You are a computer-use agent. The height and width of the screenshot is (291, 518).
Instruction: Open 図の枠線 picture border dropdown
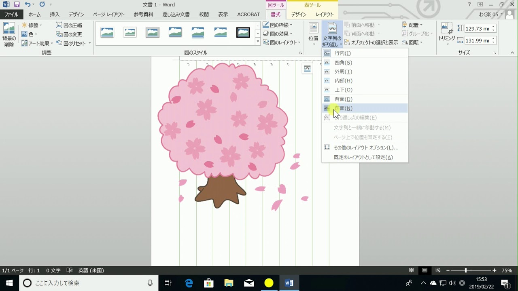(x=278, y=25)
